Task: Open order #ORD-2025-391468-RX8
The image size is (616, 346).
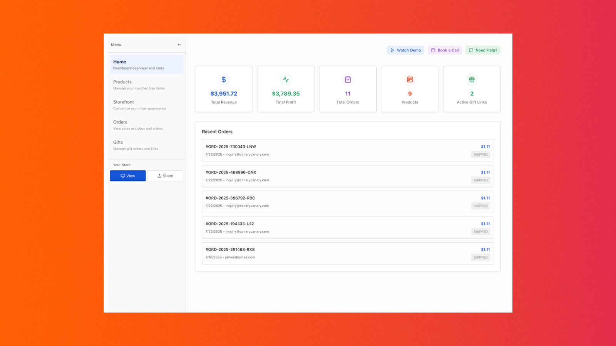Action: point(348,253)
